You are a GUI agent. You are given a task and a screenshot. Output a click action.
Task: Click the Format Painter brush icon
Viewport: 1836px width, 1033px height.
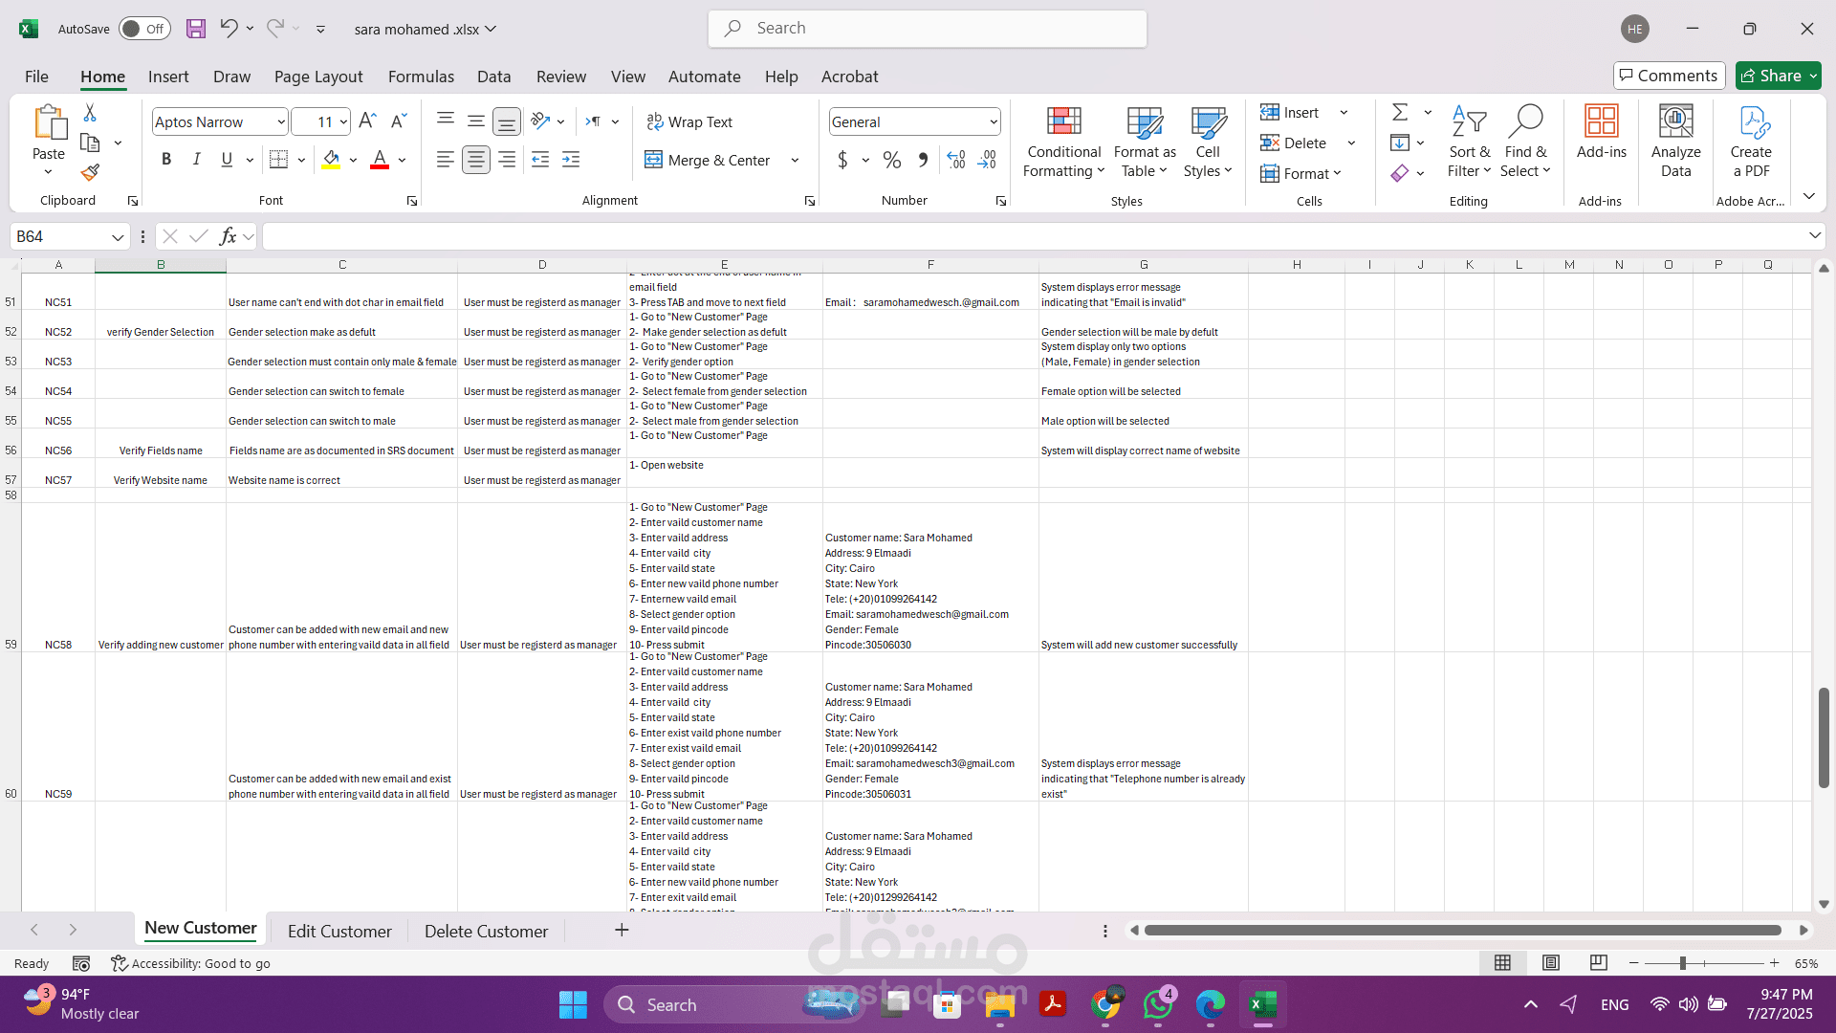tap(90, 173)
